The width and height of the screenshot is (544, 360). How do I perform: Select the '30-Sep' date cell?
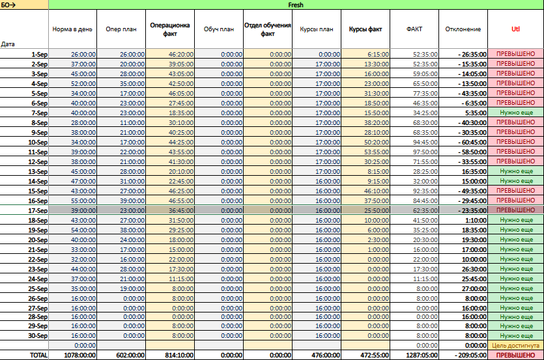pyautogui.click(x=24, y=335)
